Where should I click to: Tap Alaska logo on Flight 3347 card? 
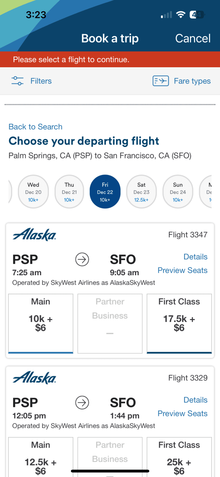click(x=34, y=234)
